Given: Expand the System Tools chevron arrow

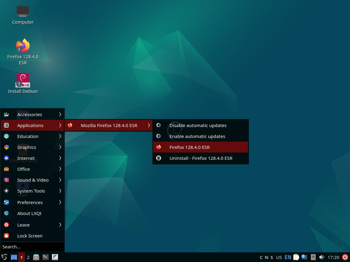Looking at the screenshot, I should (x=60, y=191).
